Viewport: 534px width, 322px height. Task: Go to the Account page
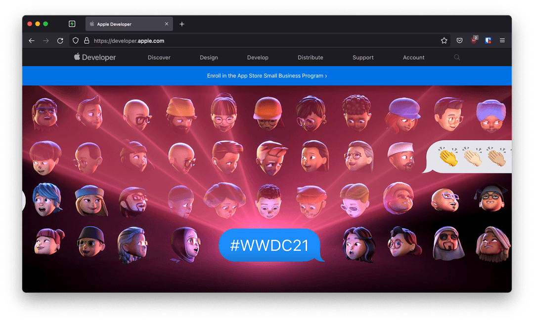(413, 58)
